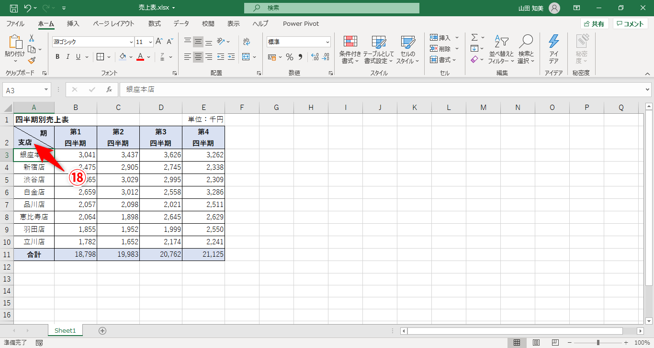Expand the formula bar chevron

(x=648, y=89)
